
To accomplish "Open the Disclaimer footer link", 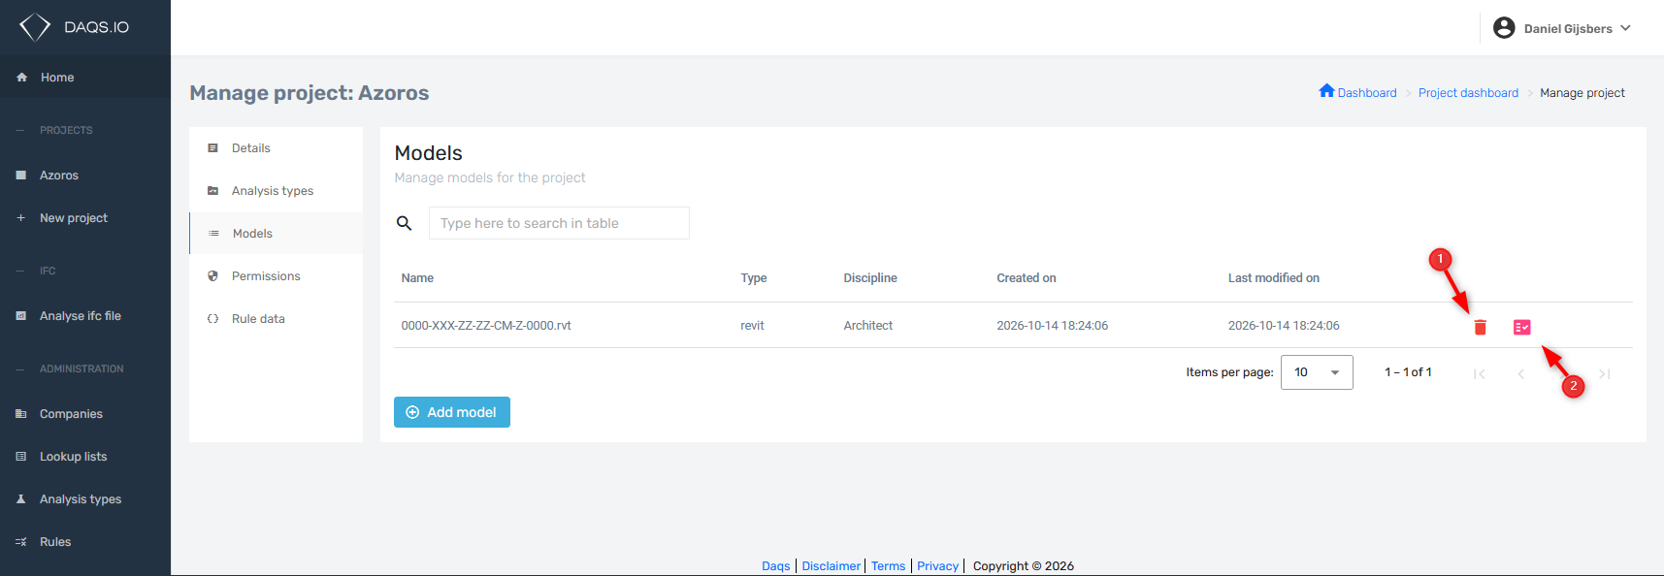I will pyautogui.click(x=832, y=566).
